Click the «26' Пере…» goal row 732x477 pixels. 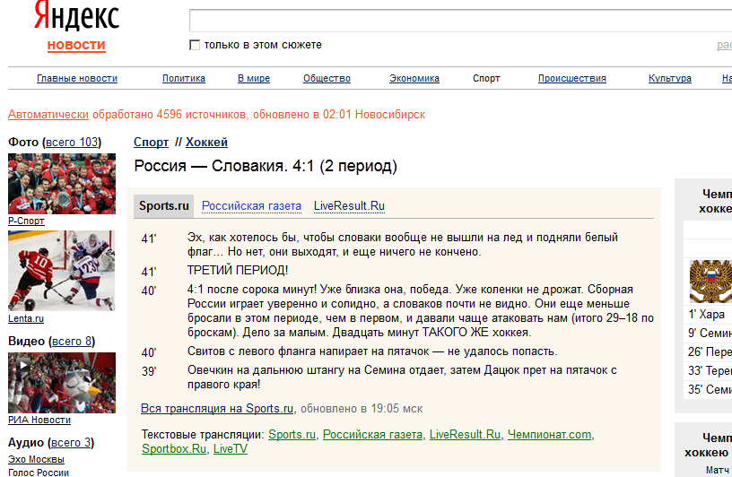point(708,351)
